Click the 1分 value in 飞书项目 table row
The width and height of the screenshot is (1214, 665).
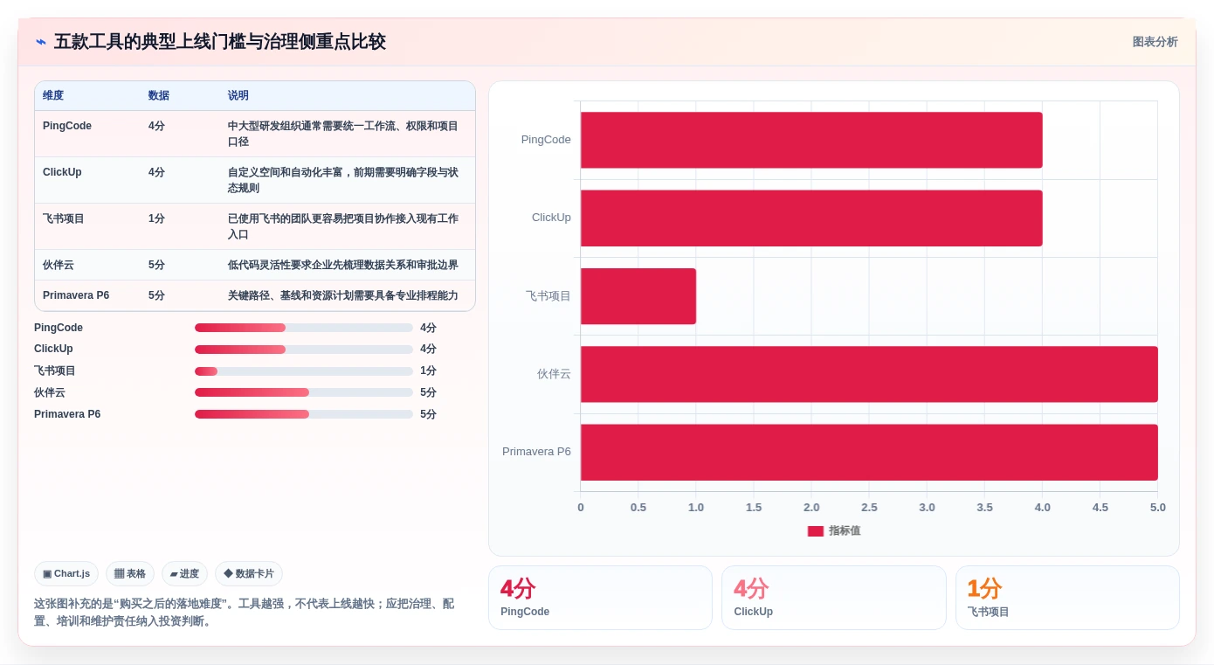[156, 218]
